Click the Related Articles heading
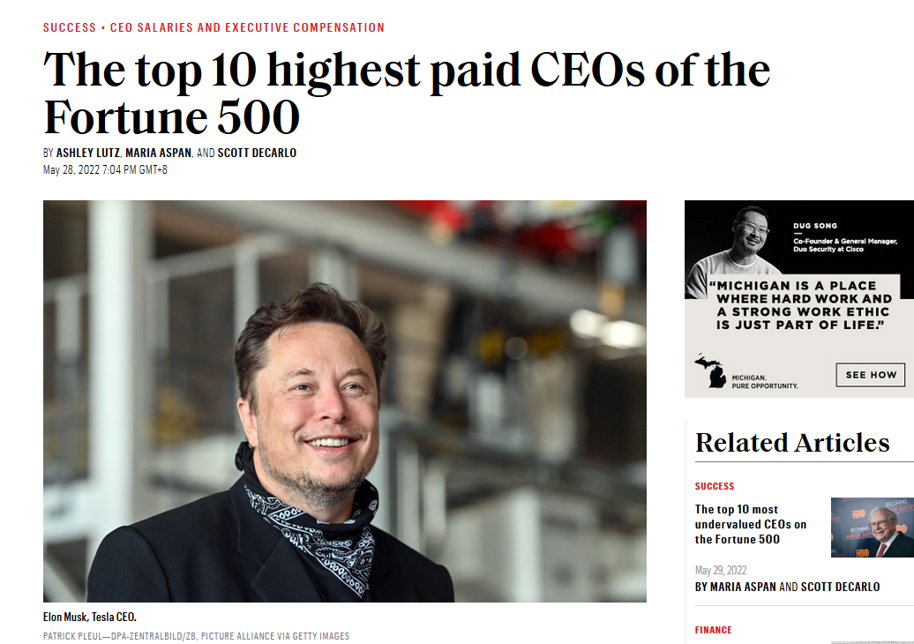914x644 pixels. coord(791,442)
